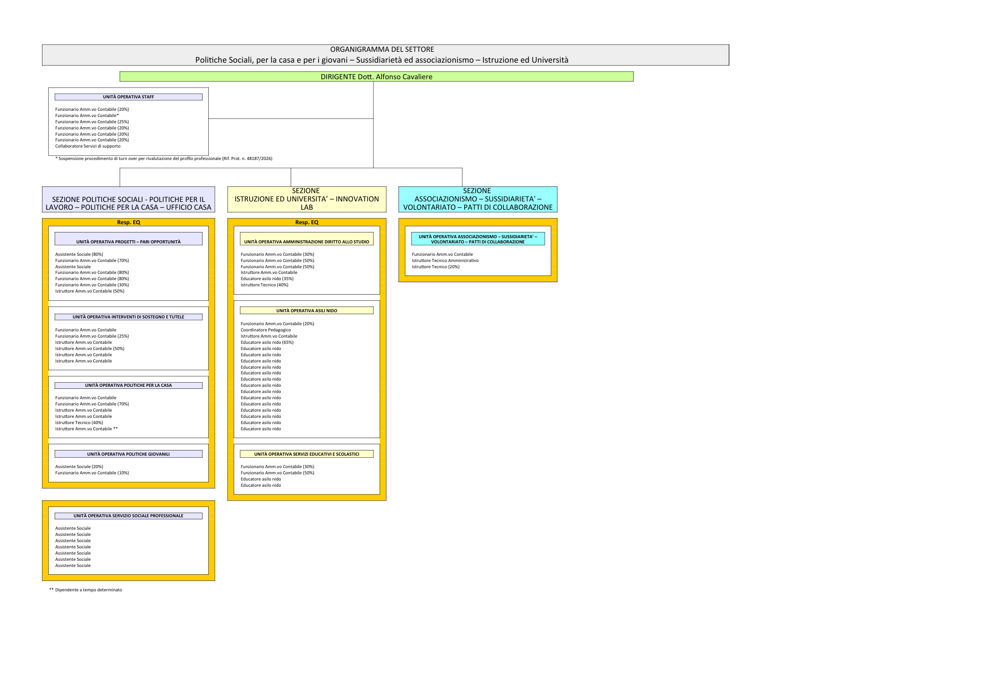Viewport: 987px width, 698px height.
Task: Select 'Educatore asilo nido (35%)' entry
Action: (x=267, y=279)
